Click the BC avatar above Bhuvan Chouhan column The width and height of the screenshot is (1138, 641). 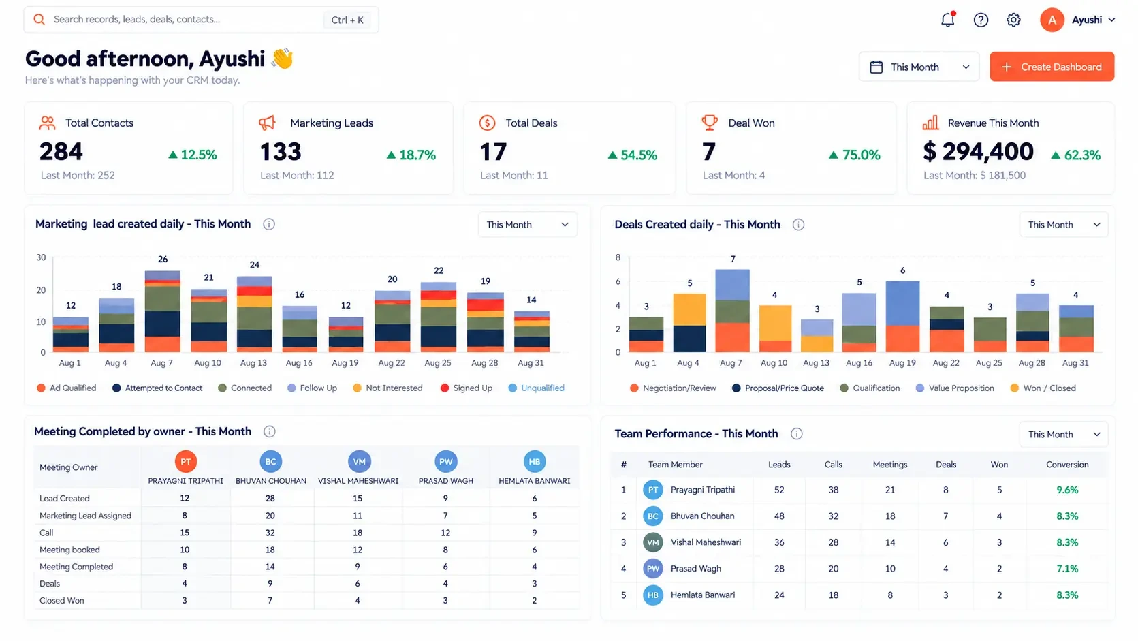pyautogui.click(x=270, y=461)
